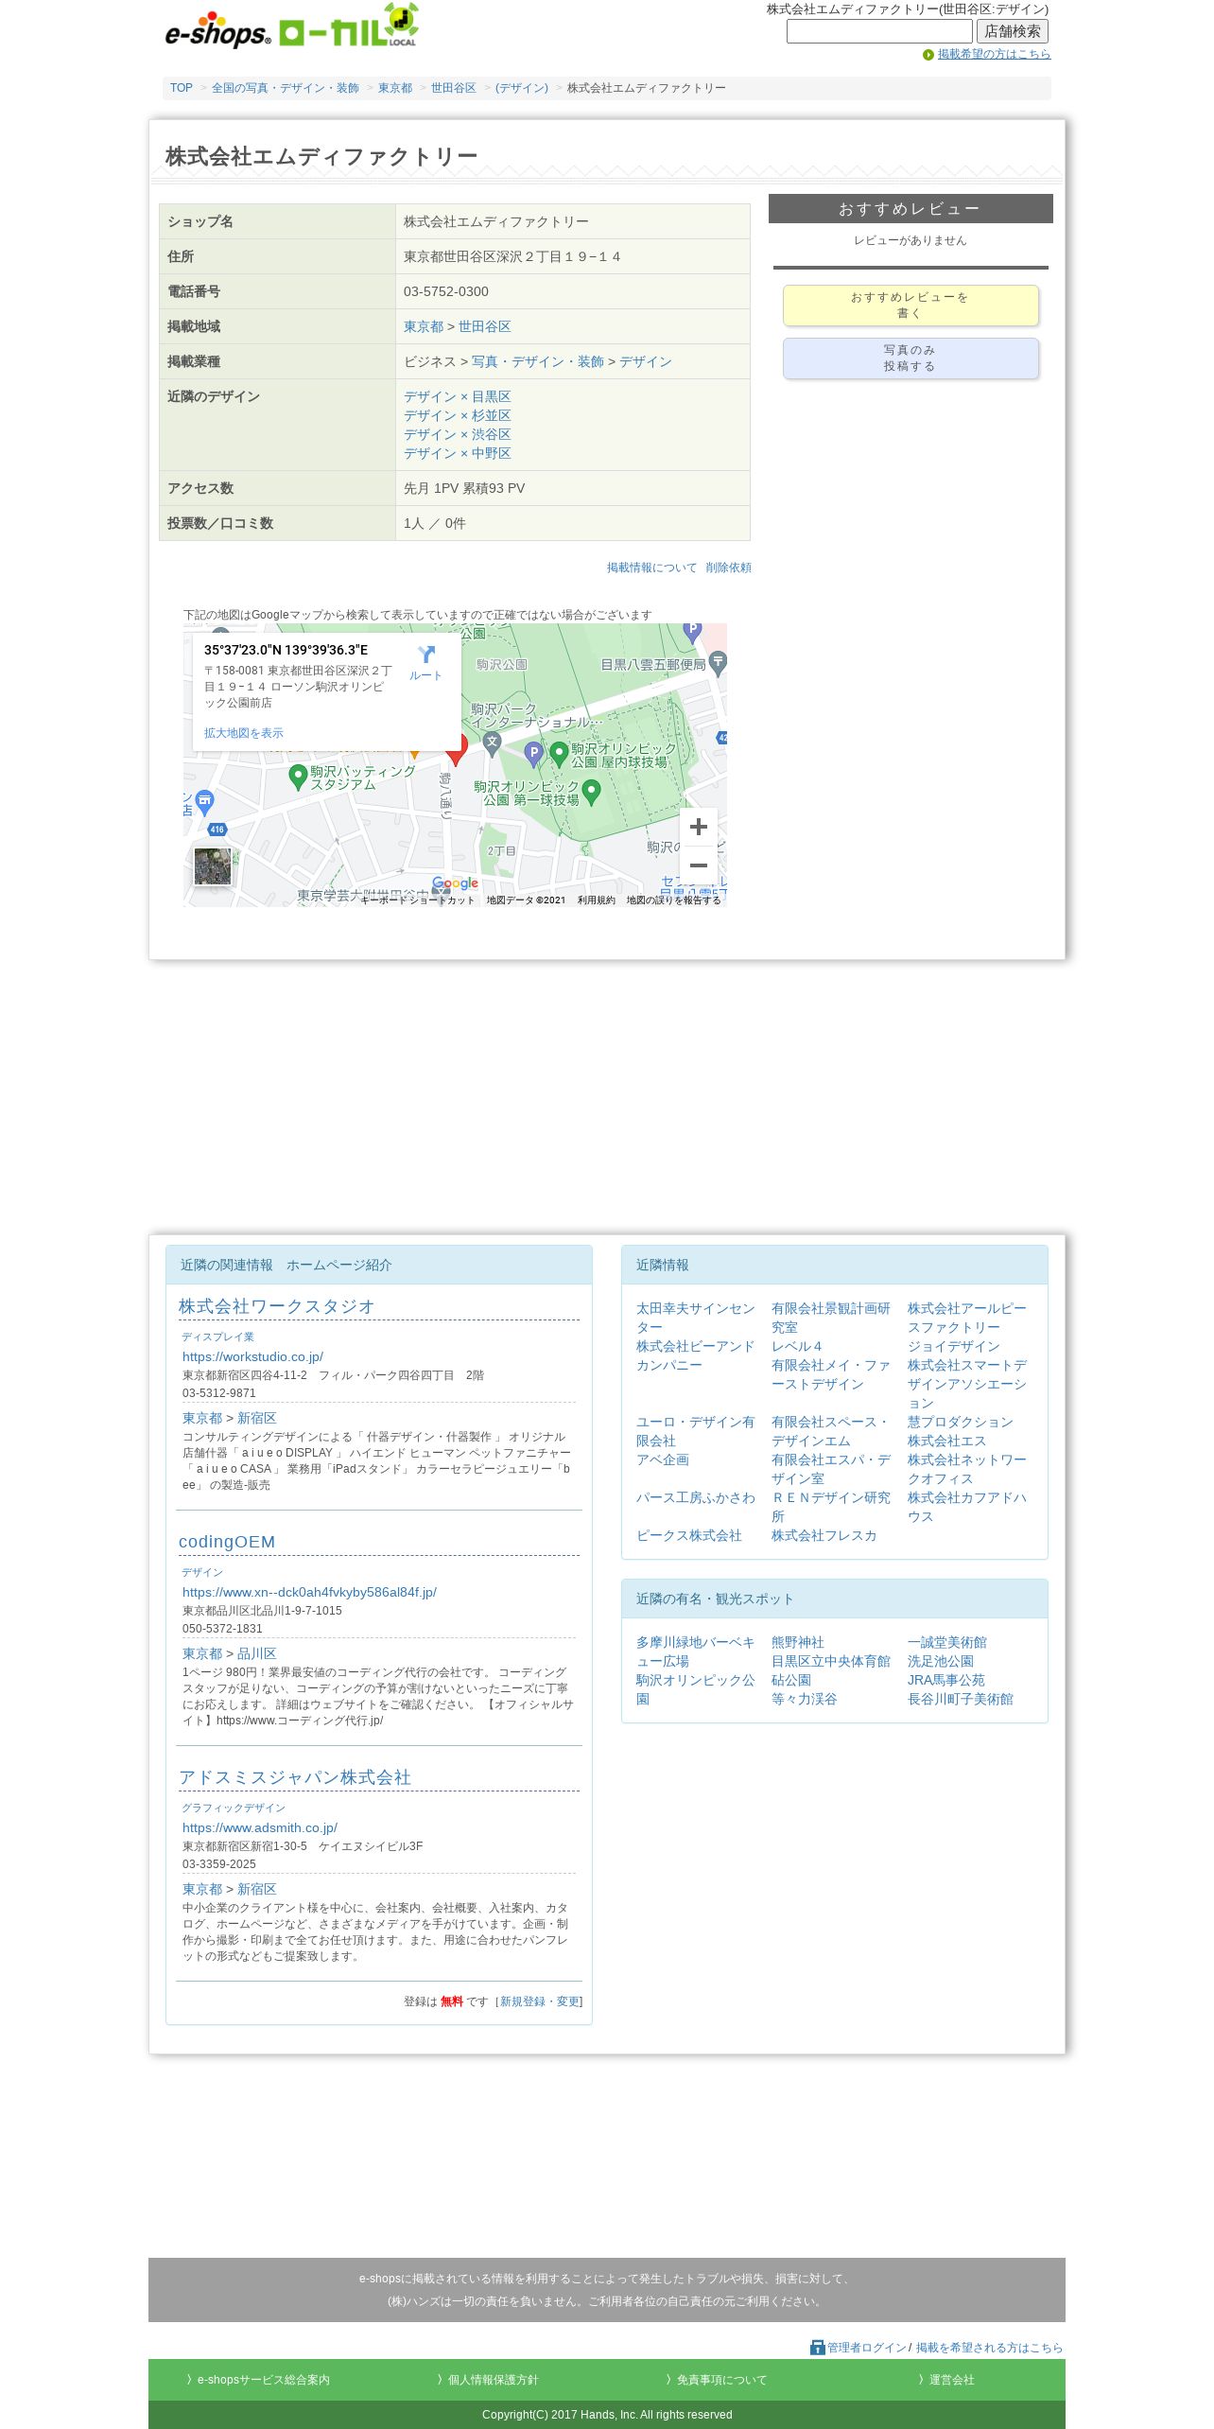Viewport: 1214px width, 2429px height.
Task: Click 新規登録・変更 link
Action: pyautogui.click(x=541, y=2001)
